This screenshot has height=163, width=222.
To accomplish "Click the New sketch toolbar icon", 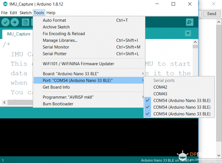I will [x=25, y=22].
